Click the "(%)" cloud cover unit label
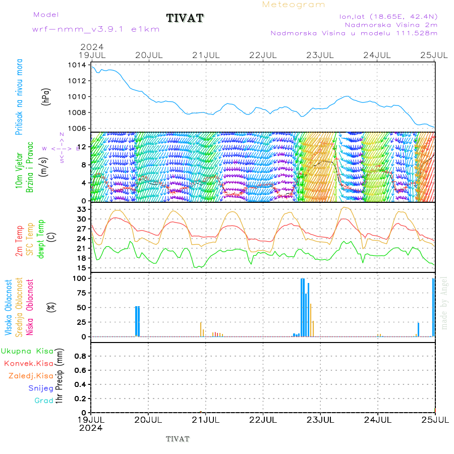The width and height of the screenshot is (454, 454). pos(51,307)
